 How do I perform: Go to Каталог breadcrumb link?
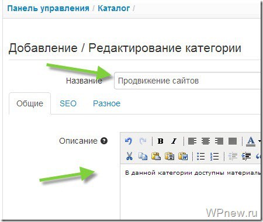tap(114, 8)
